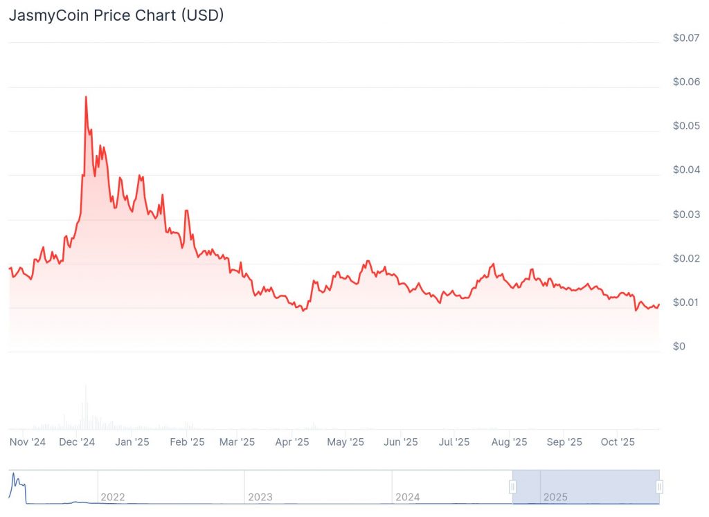Image resolution: width=709 pixels, height=517 pixels.
Task: Click the Nov '24 x-axis label
Action: coord(28,442)
